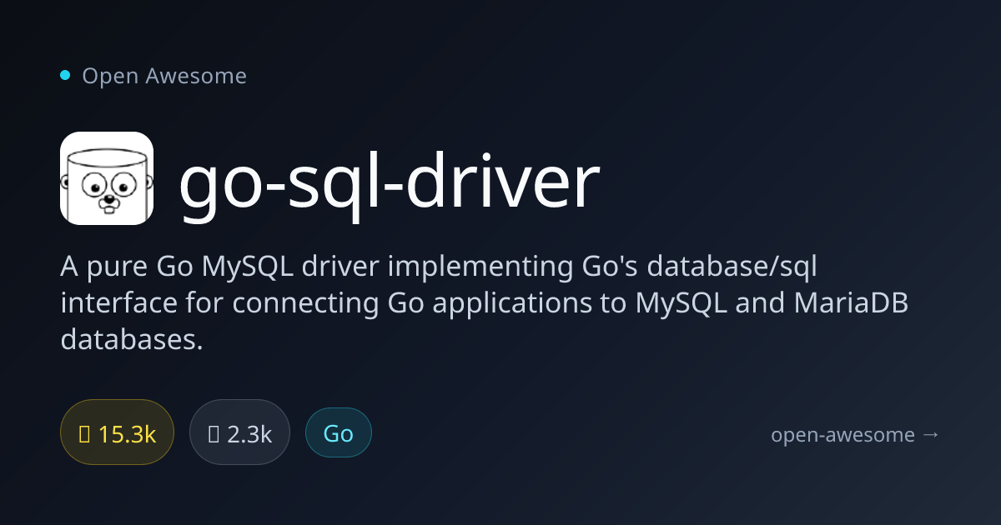This screenshot has width=1001, height=525.
Task: Open the Open Awesome label
Action: click(164, 76)
